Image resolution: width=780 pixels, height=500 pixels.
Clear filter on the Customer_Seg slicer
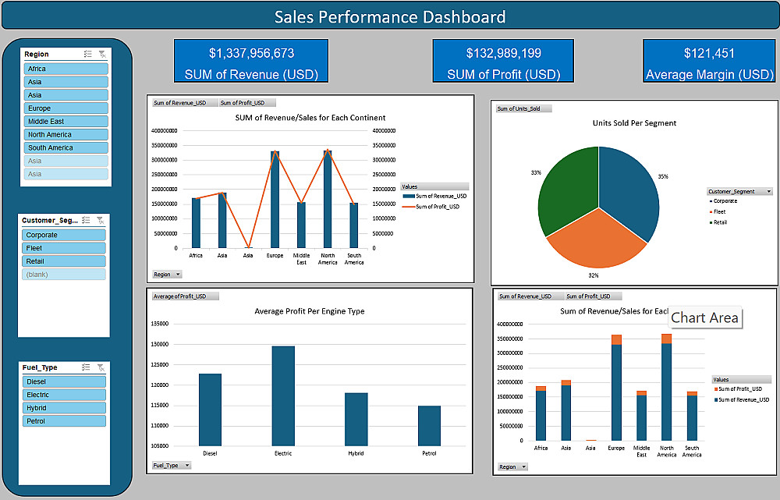pos(100,220)
